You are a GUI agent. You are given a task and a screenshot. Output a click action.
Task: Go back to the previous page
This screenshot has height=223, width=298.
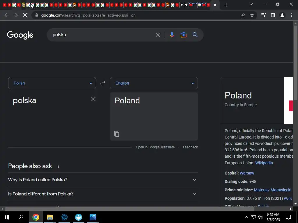tap(6, 15)
